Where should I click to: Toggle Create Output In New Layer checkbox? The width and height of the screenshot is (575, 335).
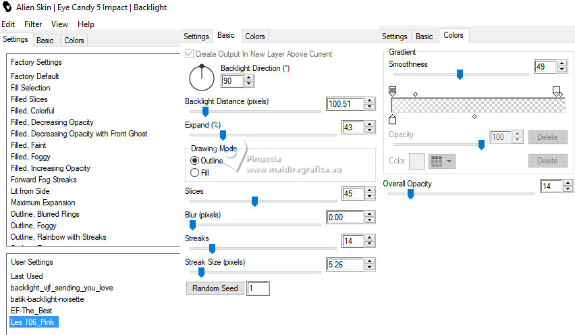pyautogui.click(x=189, y=54)
